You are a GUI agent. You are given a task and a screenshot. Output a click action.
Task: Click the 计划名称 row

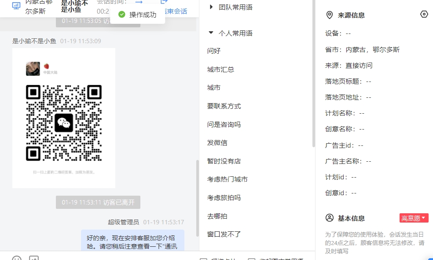pyautogui.click(x=345, y=113)
